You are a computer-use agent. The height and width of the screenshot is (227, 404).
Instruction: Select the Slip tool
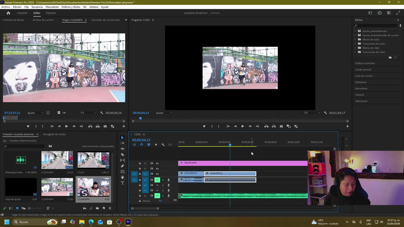[122, 160]
